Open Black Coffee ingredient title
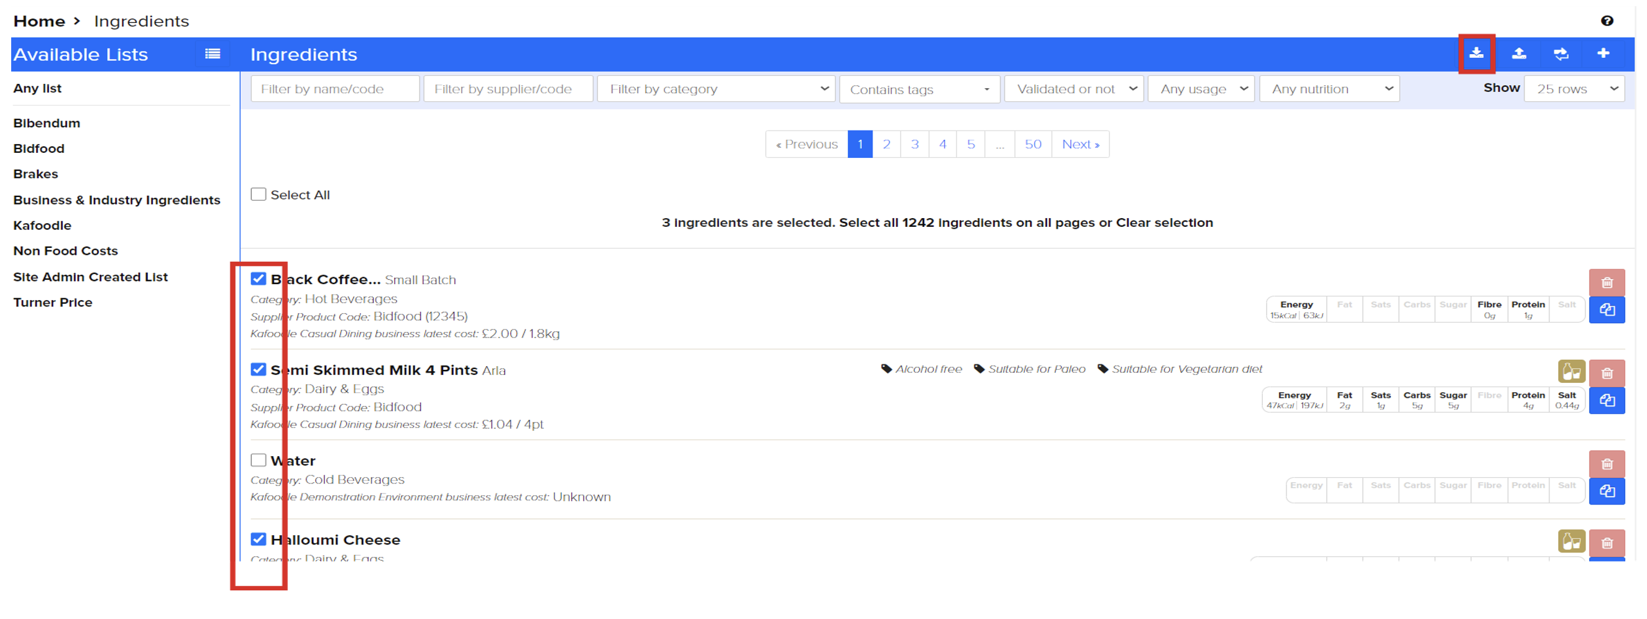 point(326,280)
